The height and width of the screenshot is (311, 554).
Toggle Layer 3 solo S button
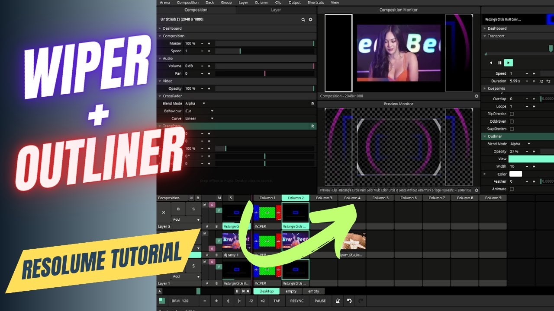pos(193,209)
